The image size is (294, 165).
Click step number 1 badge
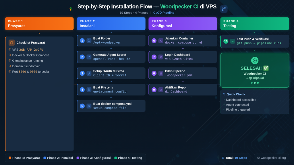pos(82,41)
